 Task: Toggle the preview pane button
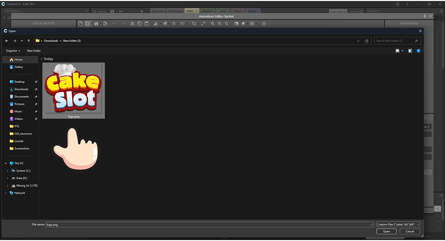(x=410, y=50)
